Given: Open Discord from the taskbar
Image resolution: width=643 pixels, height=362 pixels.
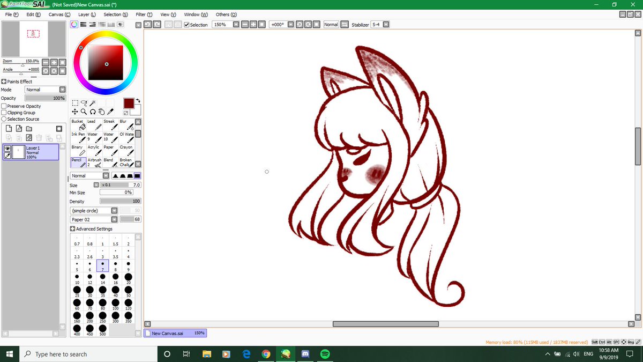Looking at the screenshot, I should point(305,354).
